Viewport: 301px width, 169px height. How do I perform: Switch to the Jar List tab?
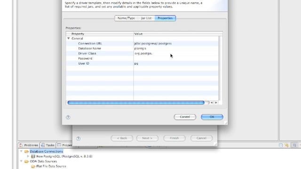[146, 18]
